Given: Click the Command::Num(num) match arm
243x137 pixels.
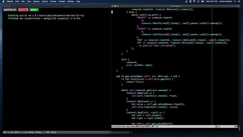Looking at the screenshot, I should tap(140, 93).
